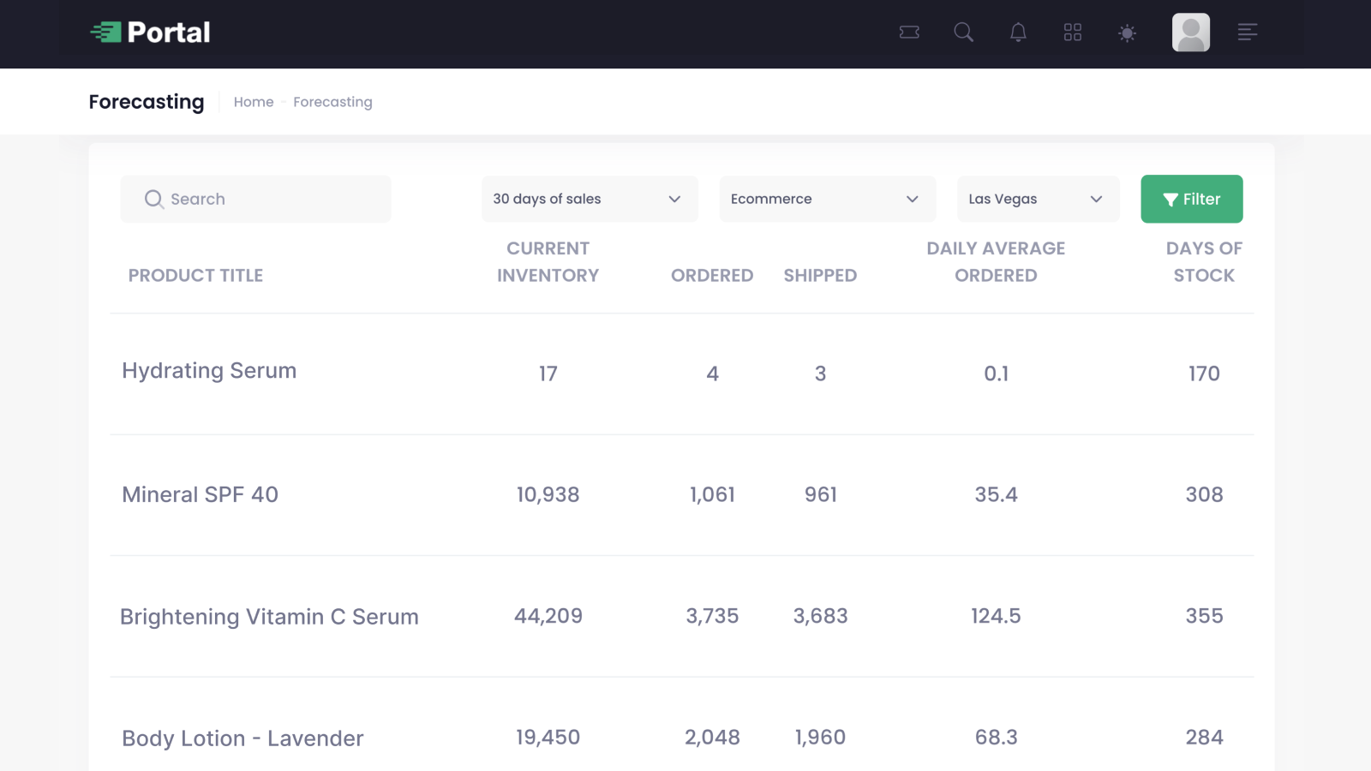Open the '30 days of sales' dropdown
Screen dimensions: 1371x771
pyautogui.click(x=589, y=199)
